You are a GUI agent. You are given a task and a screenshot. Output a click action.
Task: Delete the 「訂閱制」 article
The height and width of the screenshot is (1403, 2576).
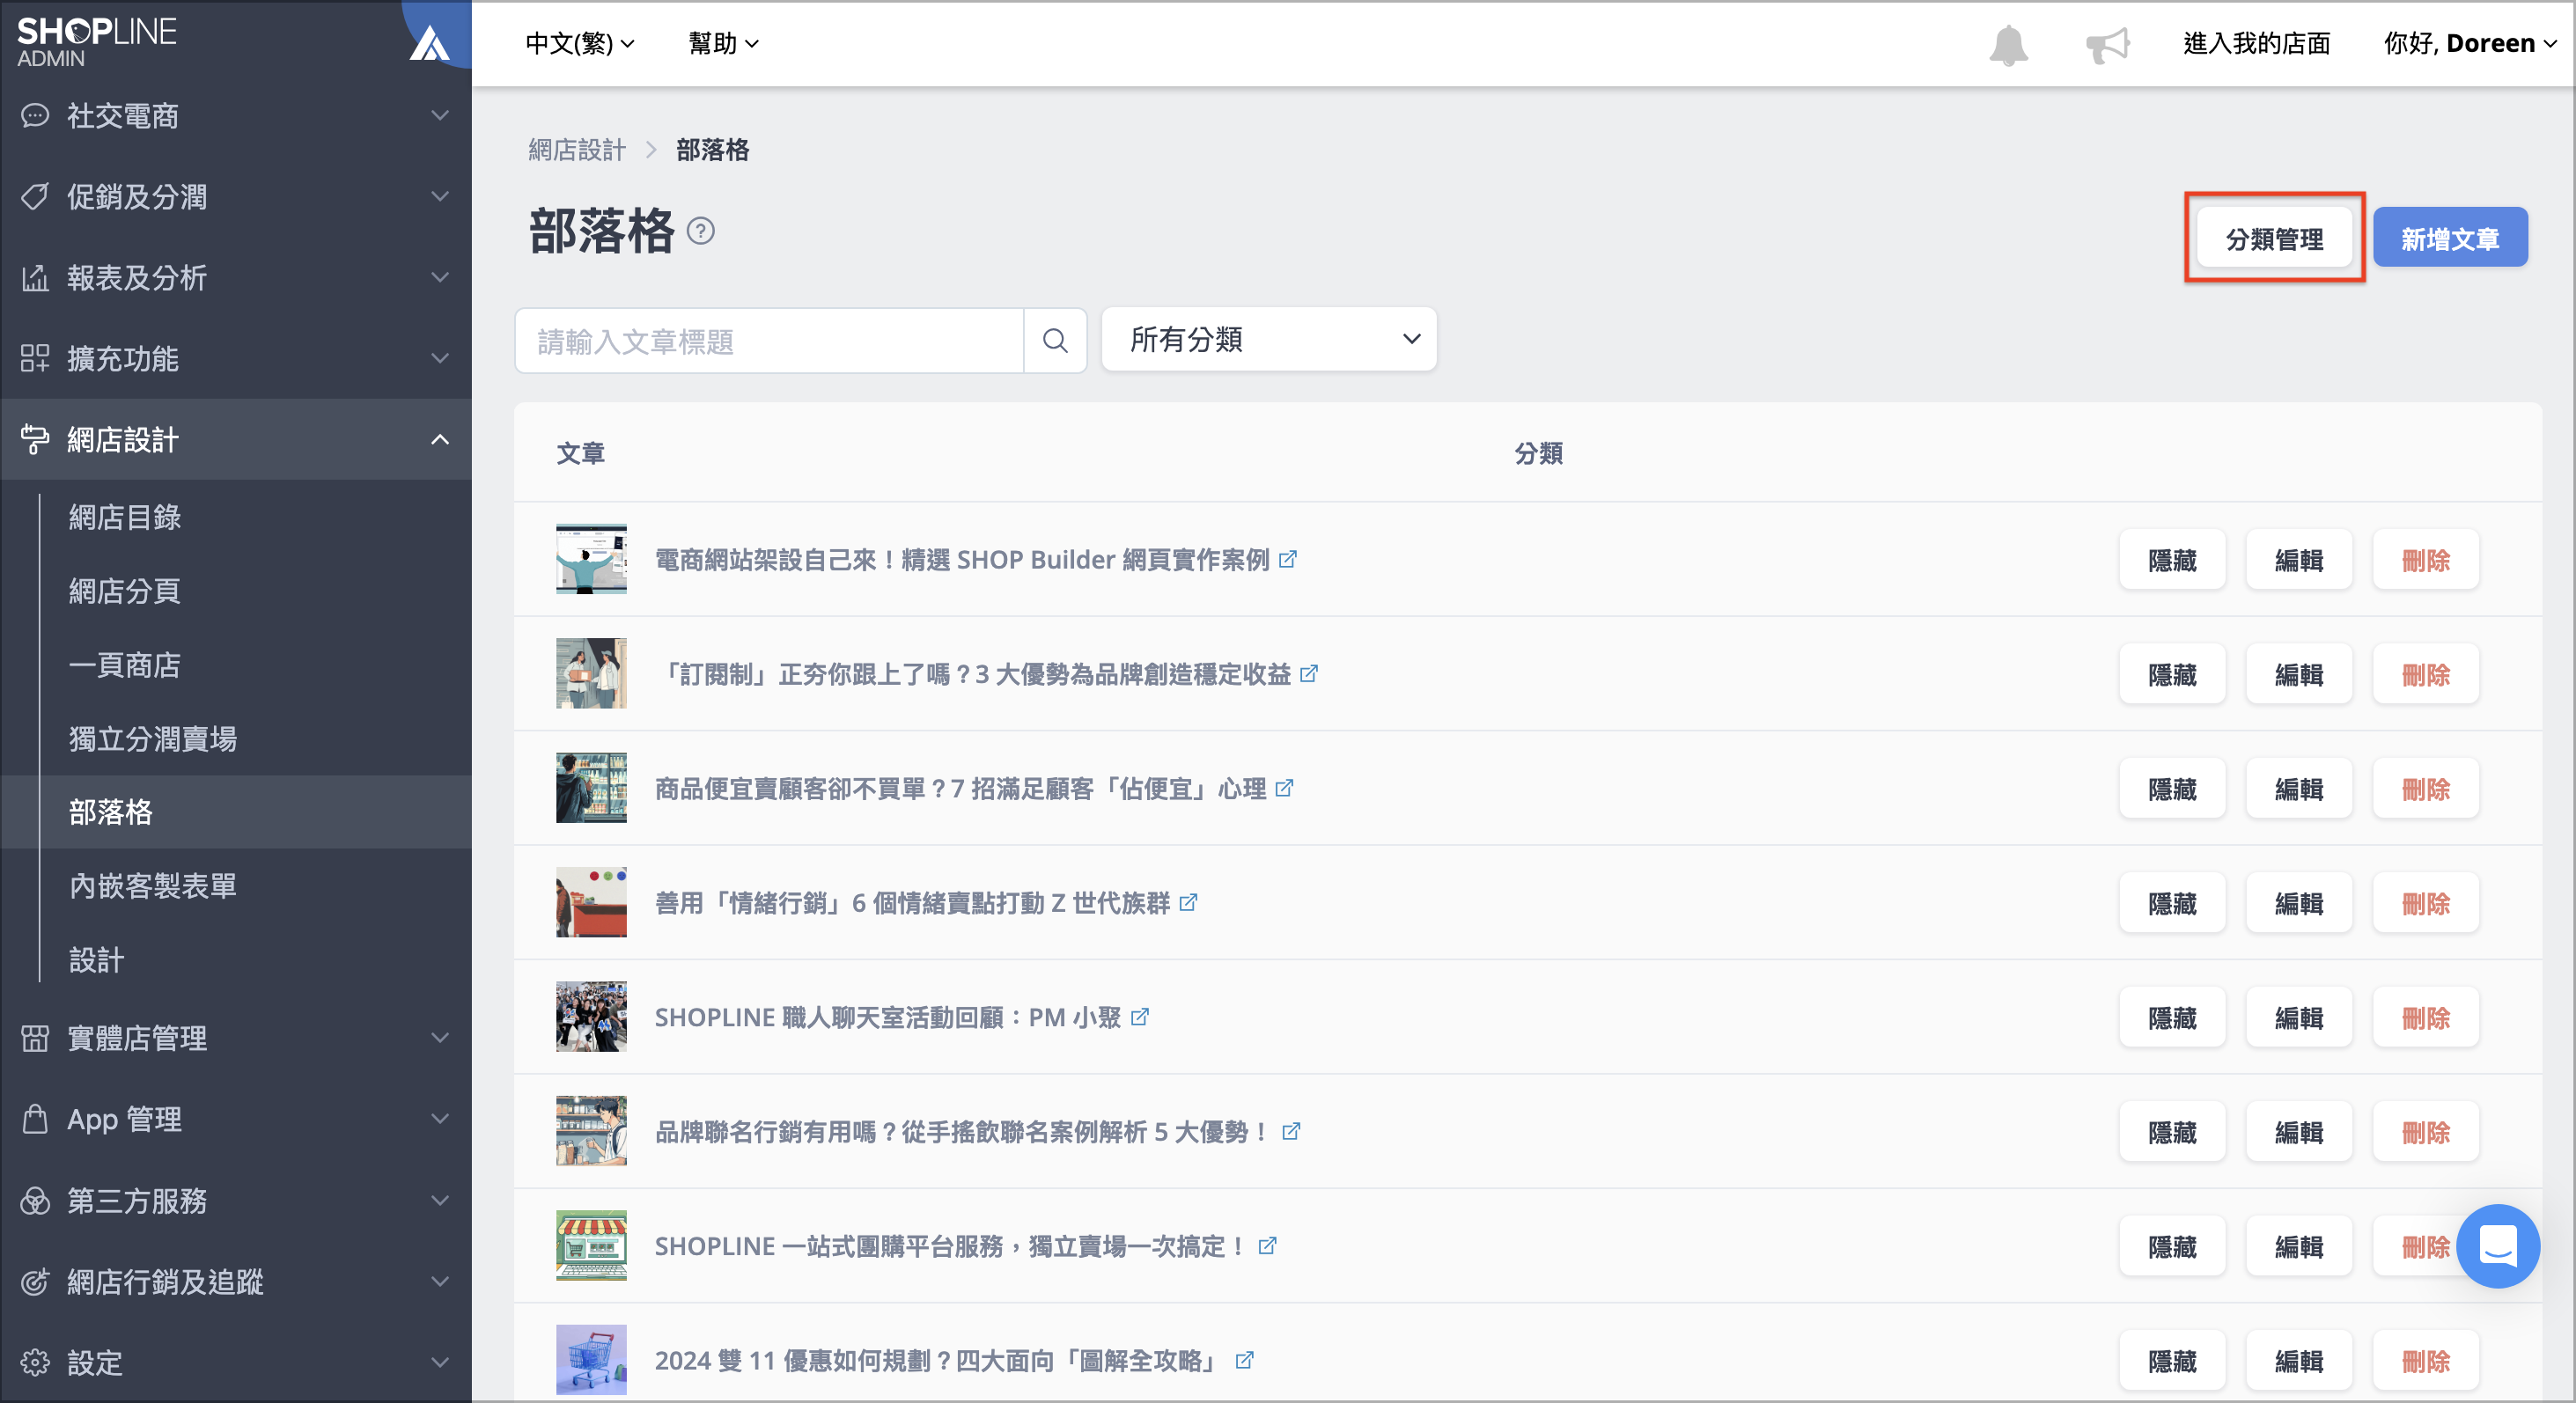click(x=2425, y=675)
